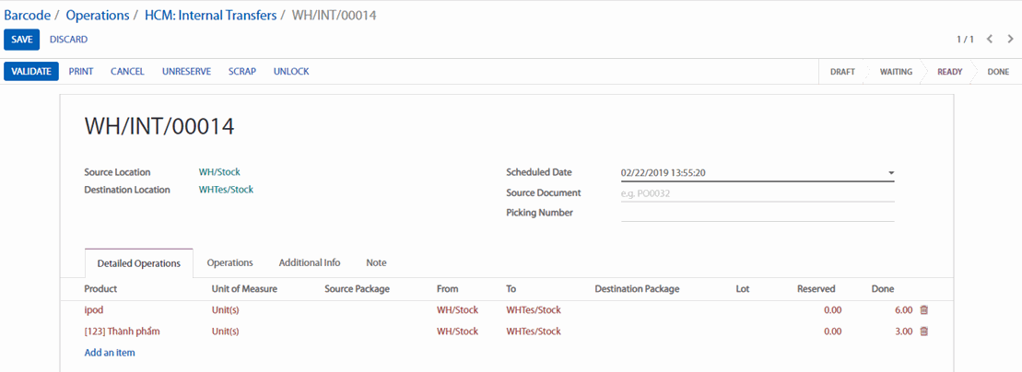Add an item to operations
This screenshot has height=372, width=1022.
[x=110, y=353]
